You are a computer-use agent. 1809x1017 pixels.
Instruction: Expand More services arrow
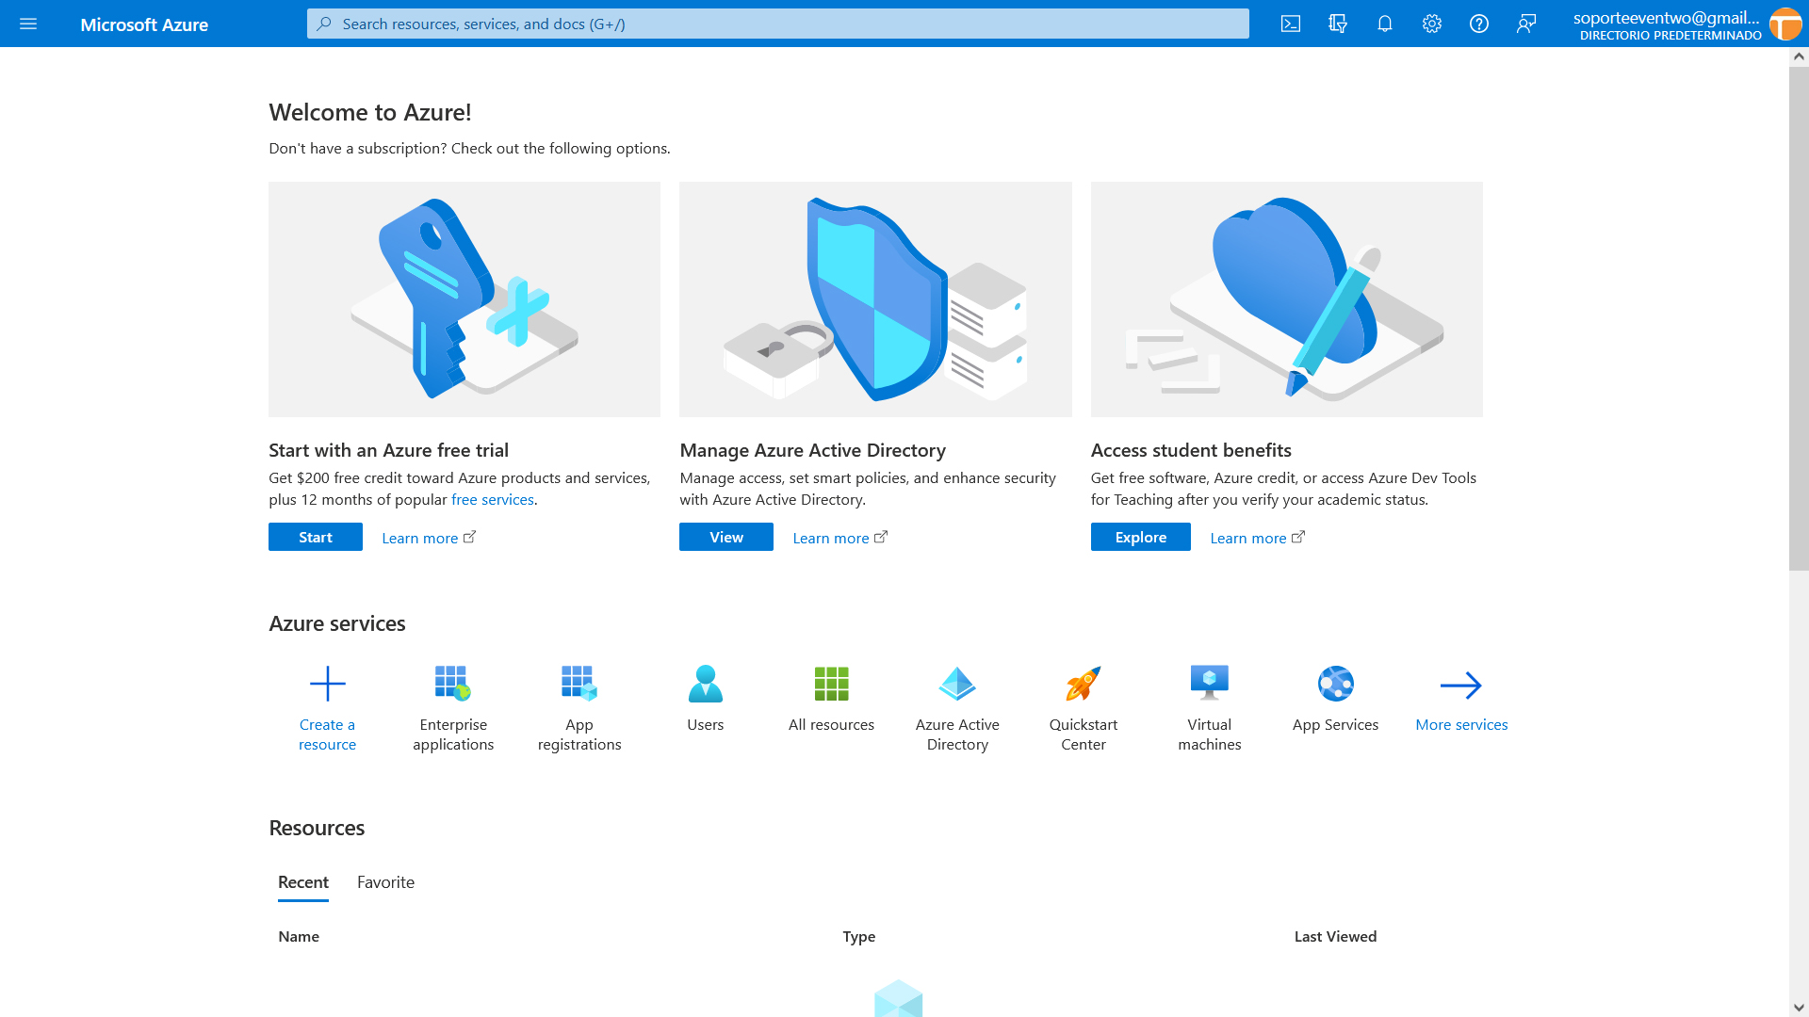1461,686
